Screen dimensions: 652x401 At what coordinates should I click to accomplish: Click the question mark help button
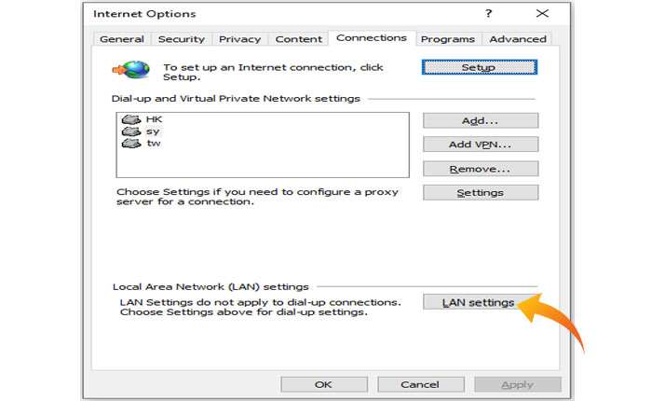click(x=487, y=14)
